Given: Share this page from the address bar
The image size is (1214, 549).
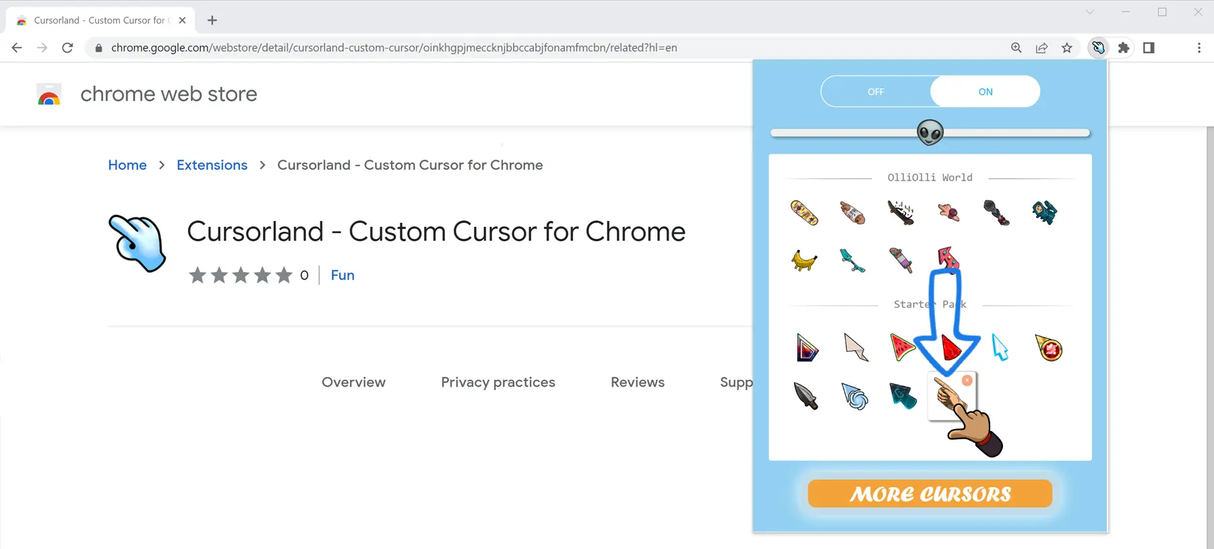Looking at the screenshot, I should 1041,48.
